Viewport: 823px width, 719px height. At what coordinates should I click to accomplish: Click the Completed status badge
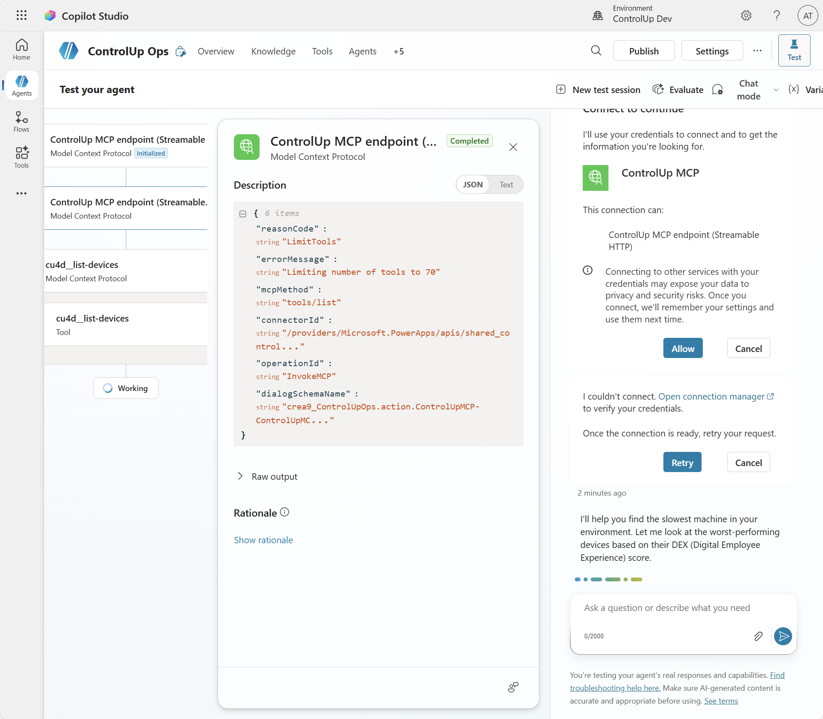(x=469, y=141)
